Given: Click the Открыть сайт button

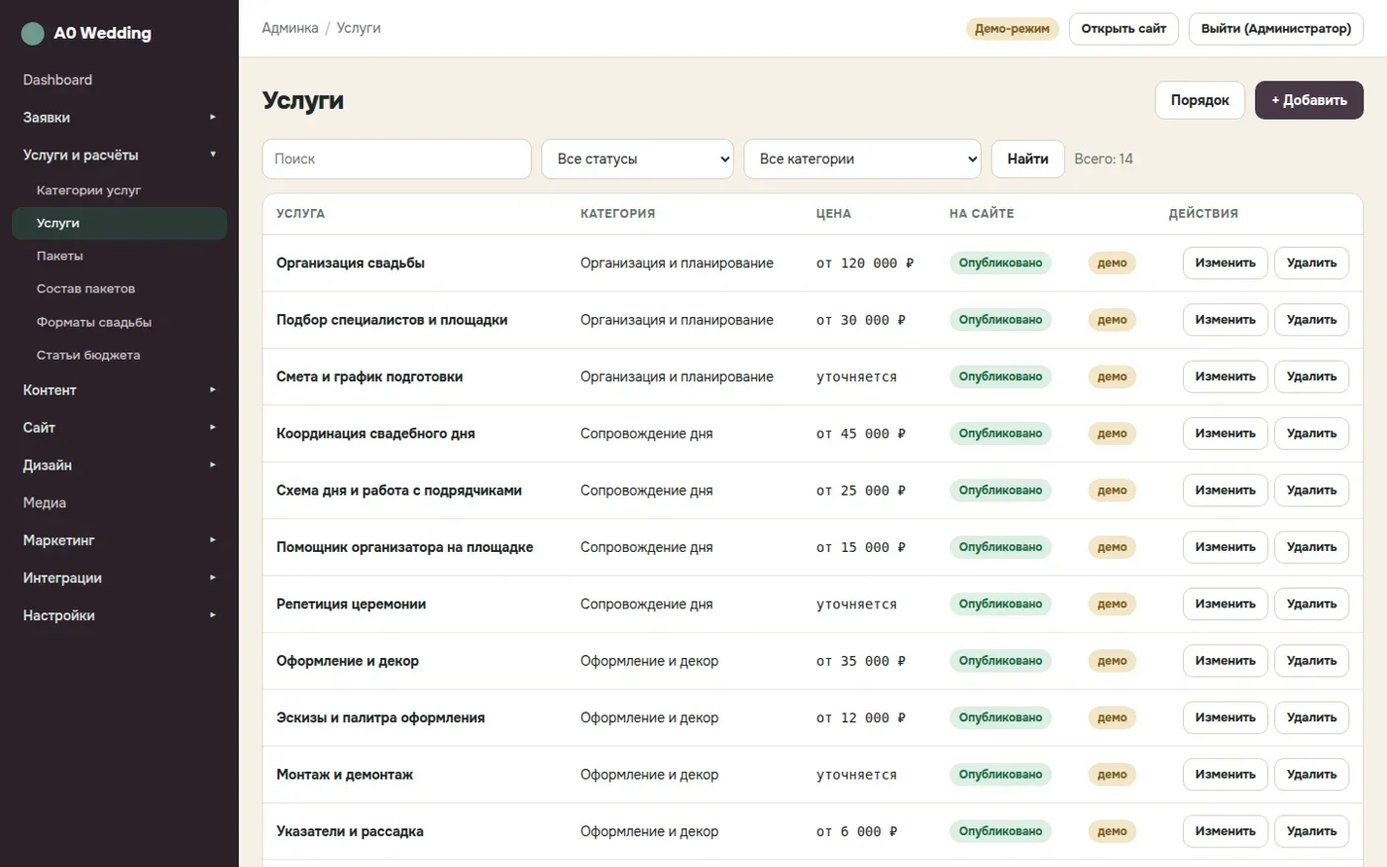Looking at the screenshot, I should 1123,29.
